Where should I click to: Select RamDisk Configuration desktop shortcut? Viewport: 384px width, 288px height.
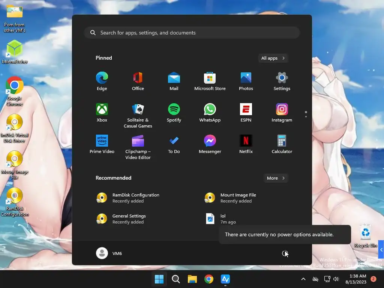15,202
